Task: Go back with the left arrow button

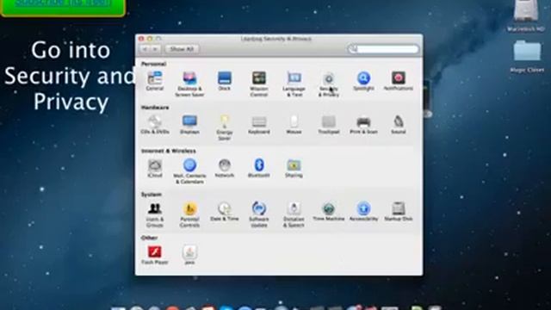Action: click(x=145, y=49)
